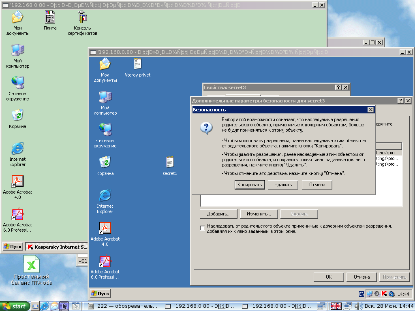The image size is (415, 311).
Task: Click Kaspersky tray icon in remote taskbar
Action: tap(384, 294)
